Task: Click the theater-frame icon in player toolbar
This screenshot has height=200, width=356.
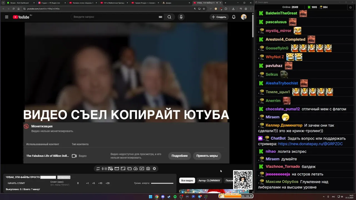Action: tap(123, 169)
